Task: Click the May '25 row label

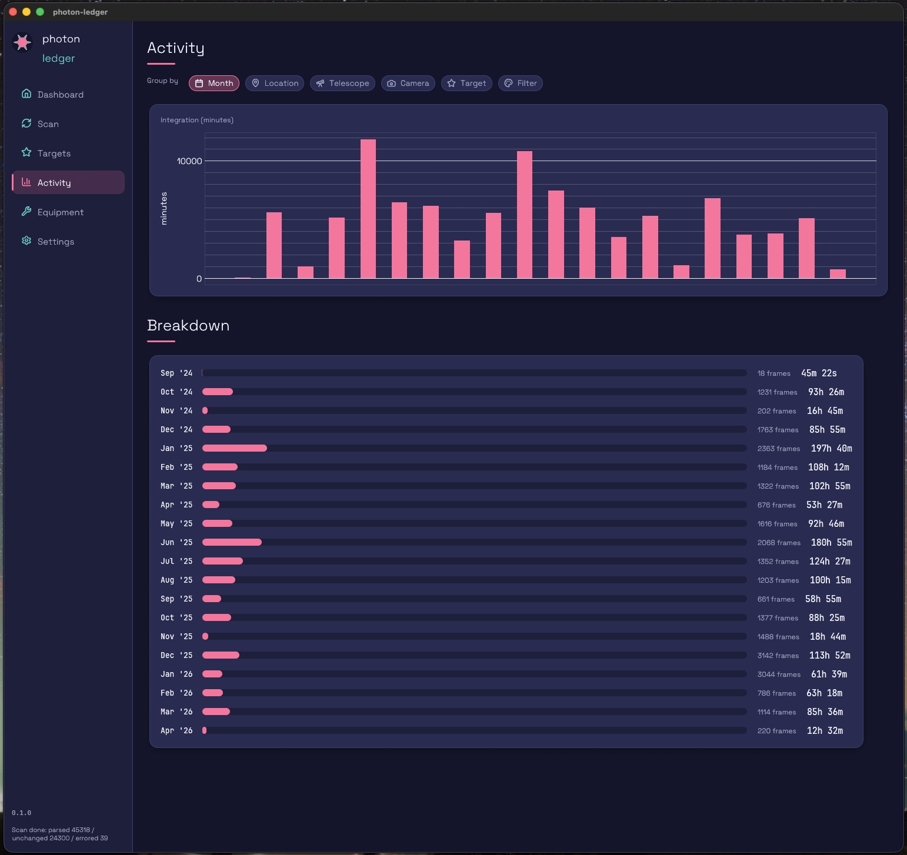Action: (x=176, y=523)
